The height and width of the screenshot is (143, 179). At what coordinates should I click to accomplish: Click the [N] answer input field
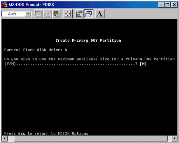(143, 64)
